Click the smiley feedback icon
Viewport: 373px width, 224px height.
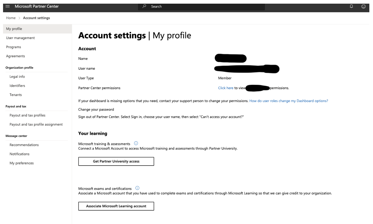(363, 6)
